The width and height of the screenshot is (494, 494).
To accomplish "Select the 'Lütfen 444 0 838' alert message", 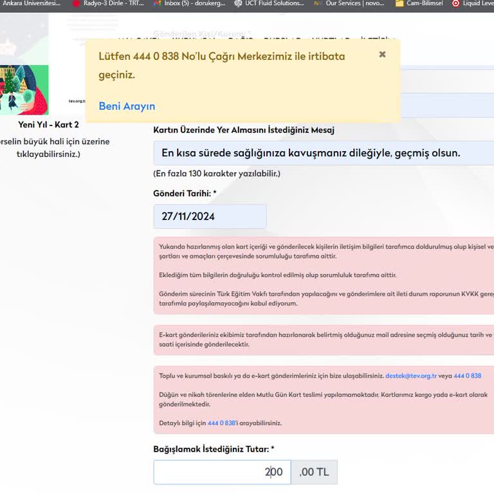I will pyautogui.click(x=222, y=66).
